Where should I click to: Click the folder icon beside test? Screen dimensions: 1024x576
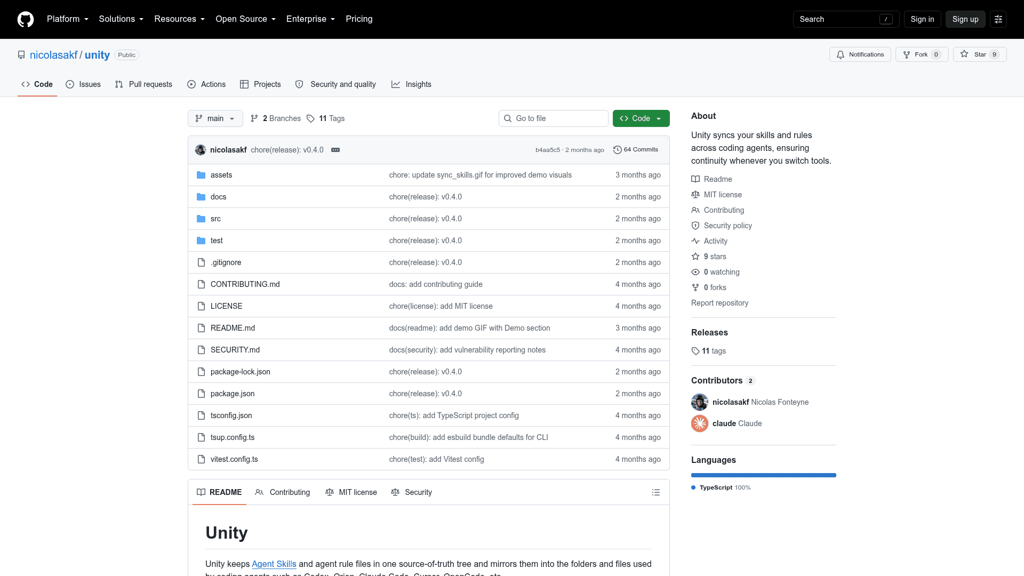pyautogui.click(x=201, y=241)
